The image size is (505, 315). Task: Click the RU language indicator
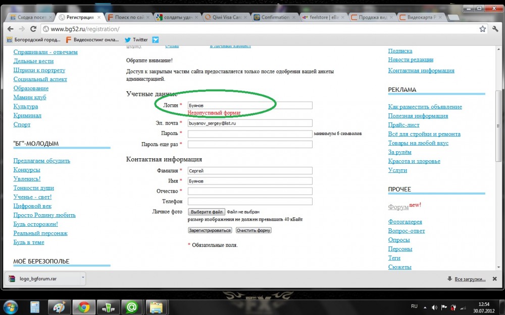(x=414, y=306)
